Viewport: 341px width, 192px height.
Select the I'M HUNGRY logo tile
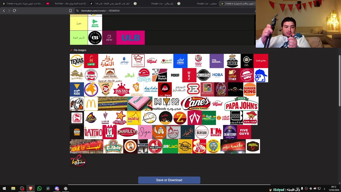pyautogui.click(x=216, y=132)
